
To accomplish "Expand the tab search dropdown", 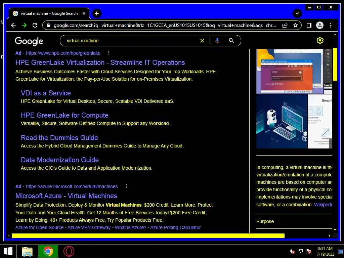I will (x=297, y=13).
